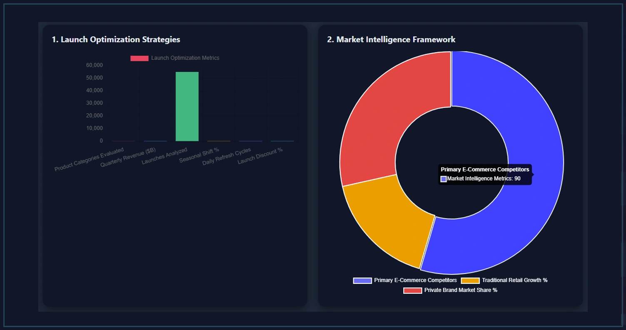
Task: Click the blue swatch inside the tooltip
Action: (x=443, y=179)
